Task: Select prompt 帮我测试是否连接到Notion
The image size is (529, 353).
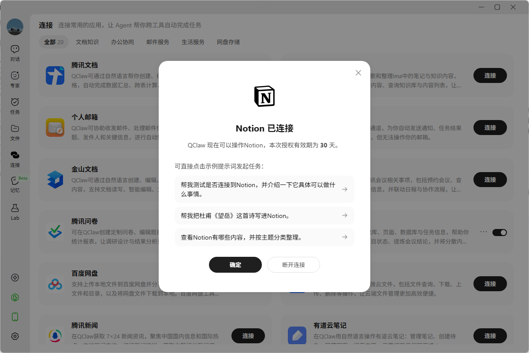Action: click(x=264, y=189)
